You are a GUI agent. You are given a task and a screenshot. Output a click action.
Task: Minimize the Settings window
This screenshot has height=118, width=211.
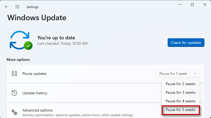pyautogui.click(x=180, y=5)
